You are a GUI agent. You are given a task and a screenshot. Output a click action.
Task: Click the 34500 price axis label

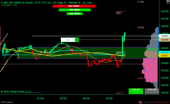(x=165, y=48)
